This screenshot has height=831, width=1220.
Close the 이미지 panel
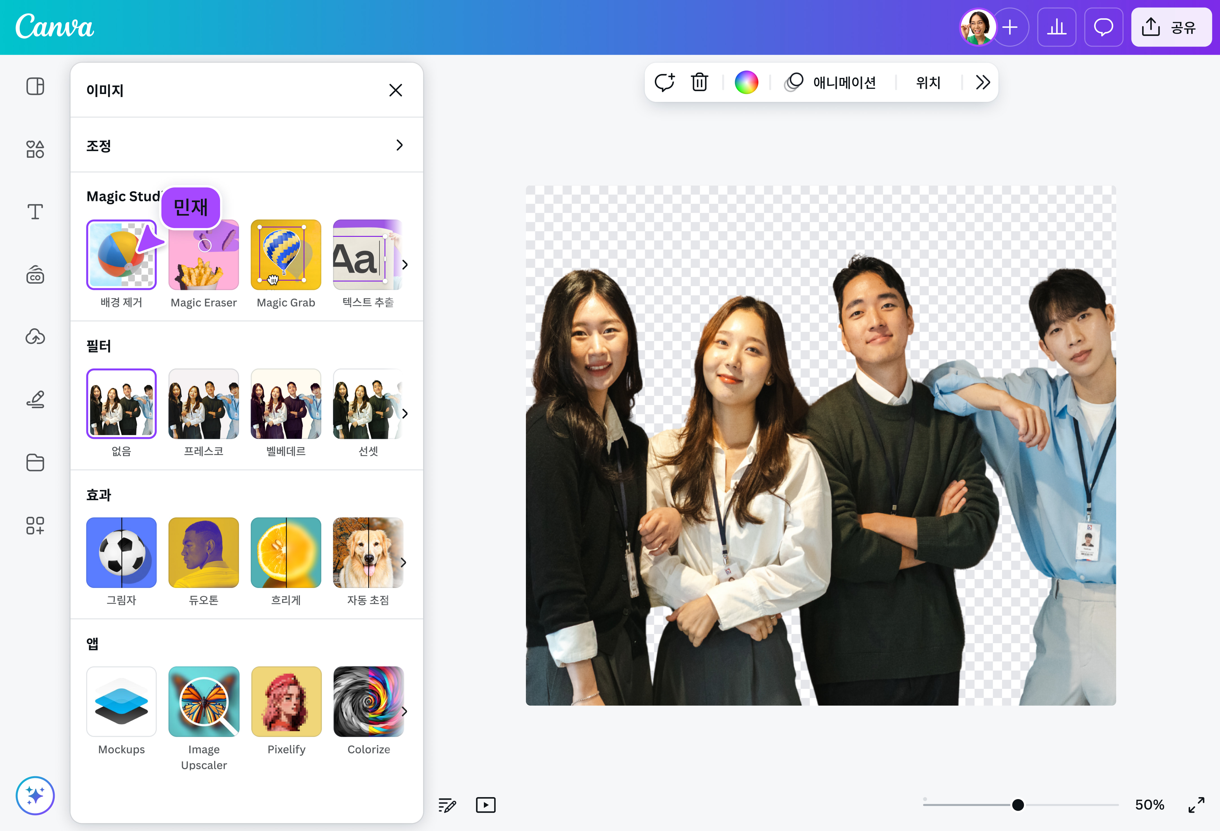tap(395, 90)
